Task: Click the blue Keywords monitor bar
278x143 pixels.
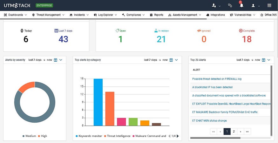Action: pos(98,102)
